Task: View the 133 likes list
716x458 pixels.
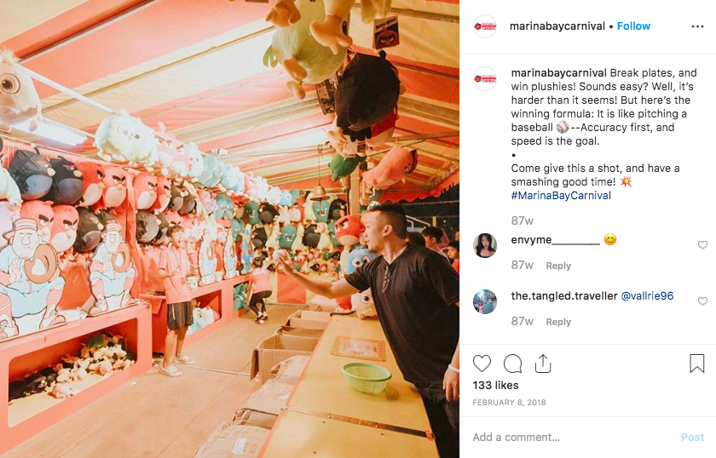Action: point(495,385)
